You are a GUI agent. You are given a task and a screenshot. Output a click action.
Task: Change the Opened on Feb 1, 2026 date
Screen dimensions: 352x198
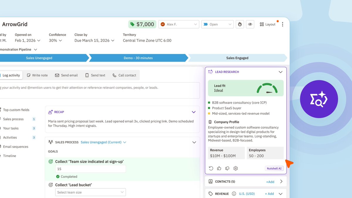(28, 40)
